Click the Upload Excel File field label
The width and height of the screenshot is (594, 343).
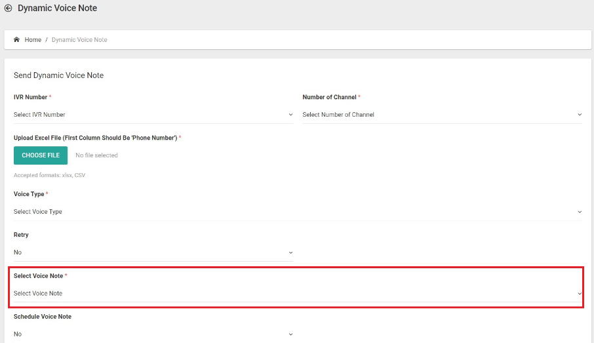[96, 138]
